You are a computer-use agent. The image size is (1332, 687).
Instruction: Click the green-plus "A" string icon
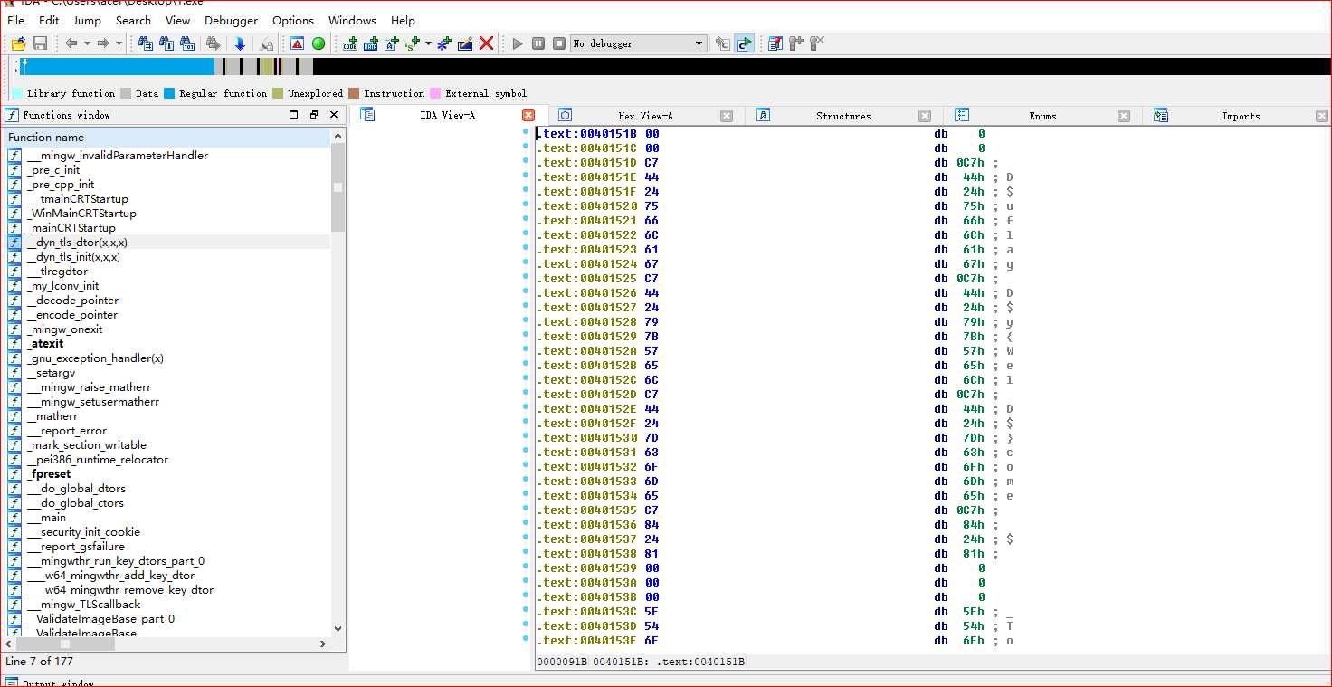click(392, 43)
